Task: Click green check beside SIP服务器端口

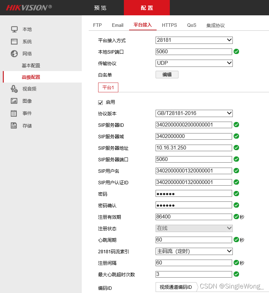Action: [236, 159]
